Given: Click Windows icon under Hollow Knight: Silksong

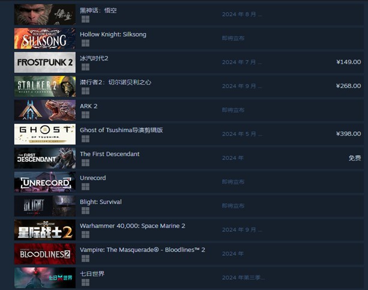Looking at the screenshot, I should pos(85,43).
